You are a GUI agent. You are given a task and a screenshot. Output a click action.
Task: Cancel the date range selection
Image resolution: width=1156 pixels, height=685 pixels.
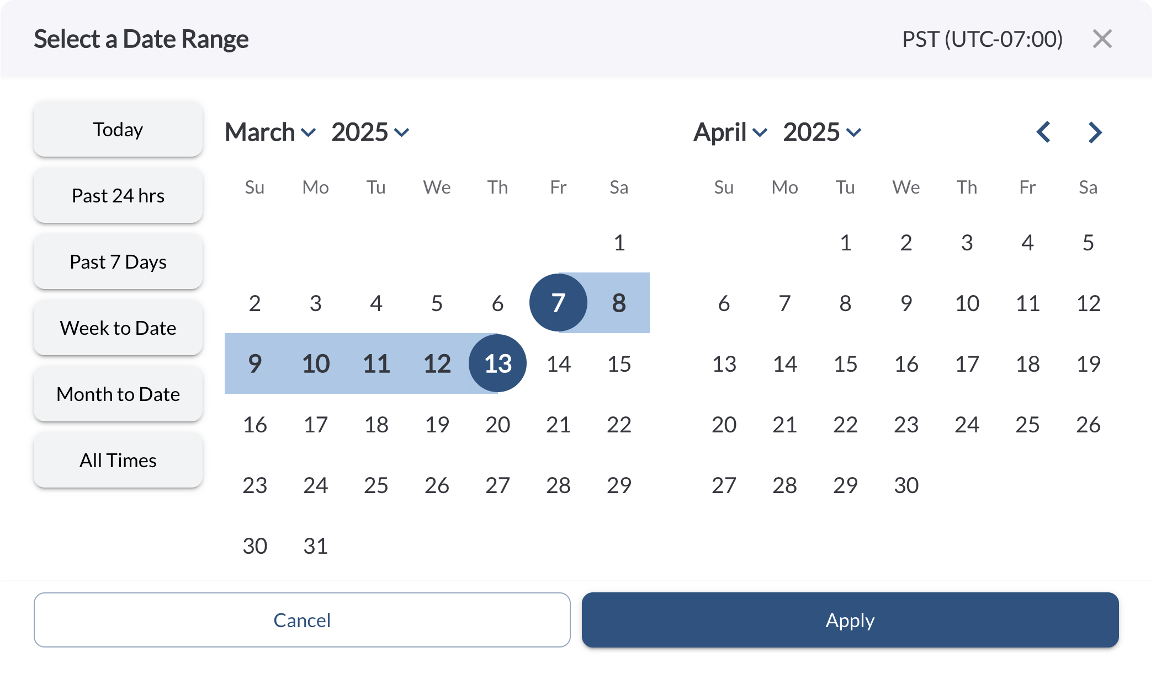(302, 620)
